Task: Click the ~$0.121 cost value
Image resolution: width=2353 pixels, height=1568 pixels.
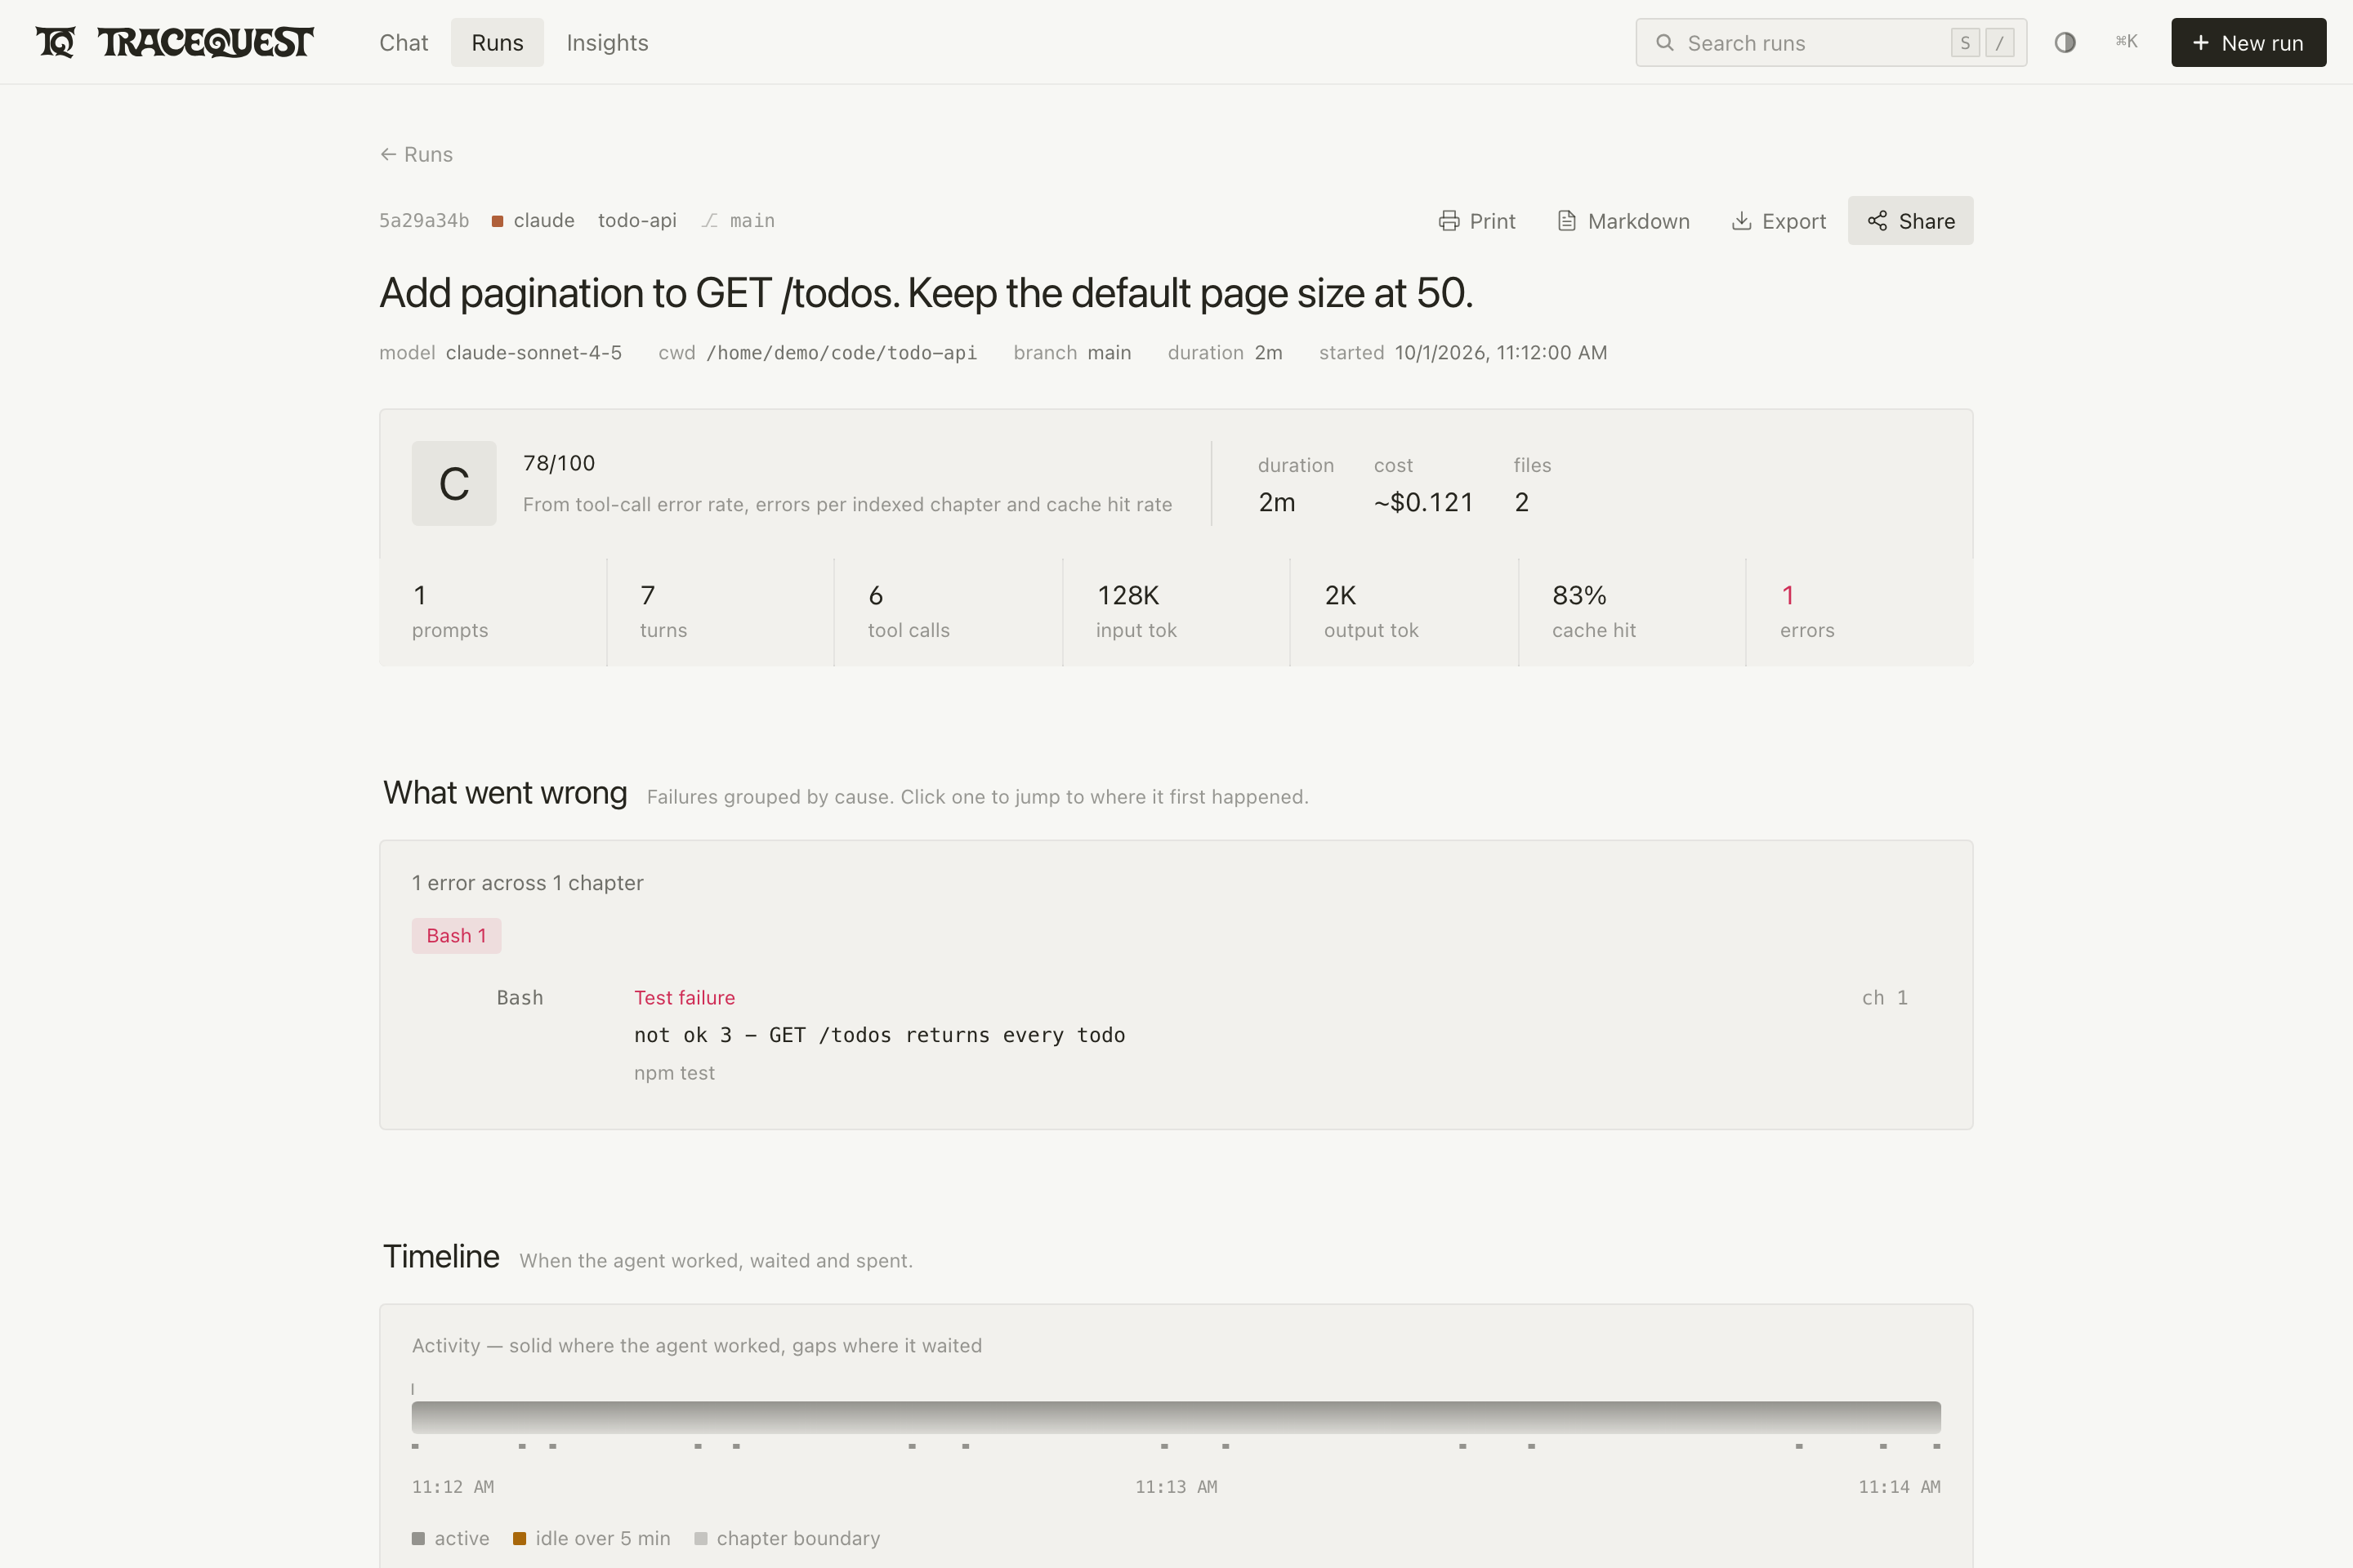Action: pos(1423,502)
